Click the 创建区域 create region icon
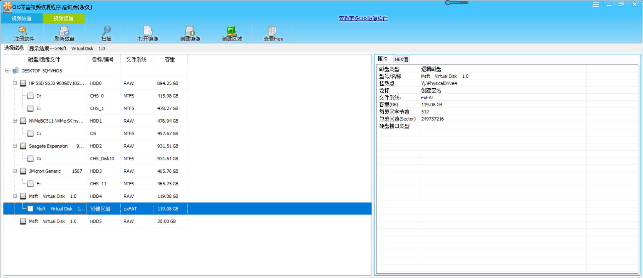 pos(232,30)
